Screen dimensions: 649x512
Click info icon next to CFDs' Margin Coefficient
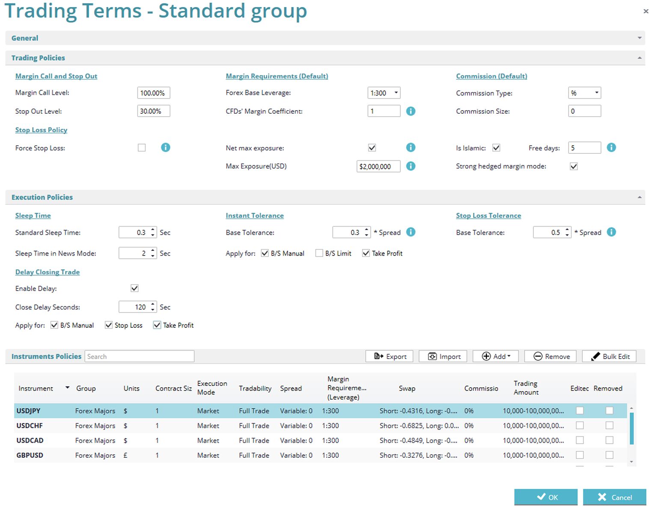tap(411, 111)
